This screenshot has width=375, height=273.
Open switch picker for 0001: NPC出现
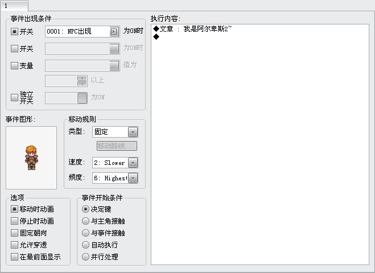tap(114, 31)
